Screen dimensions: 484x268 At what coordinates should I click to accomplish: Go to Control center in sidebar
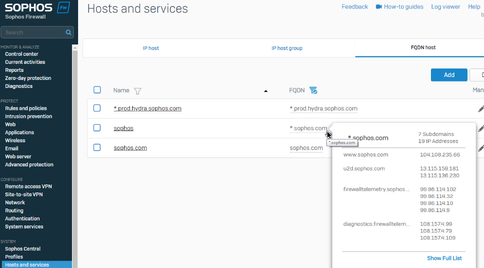point(22,54)
